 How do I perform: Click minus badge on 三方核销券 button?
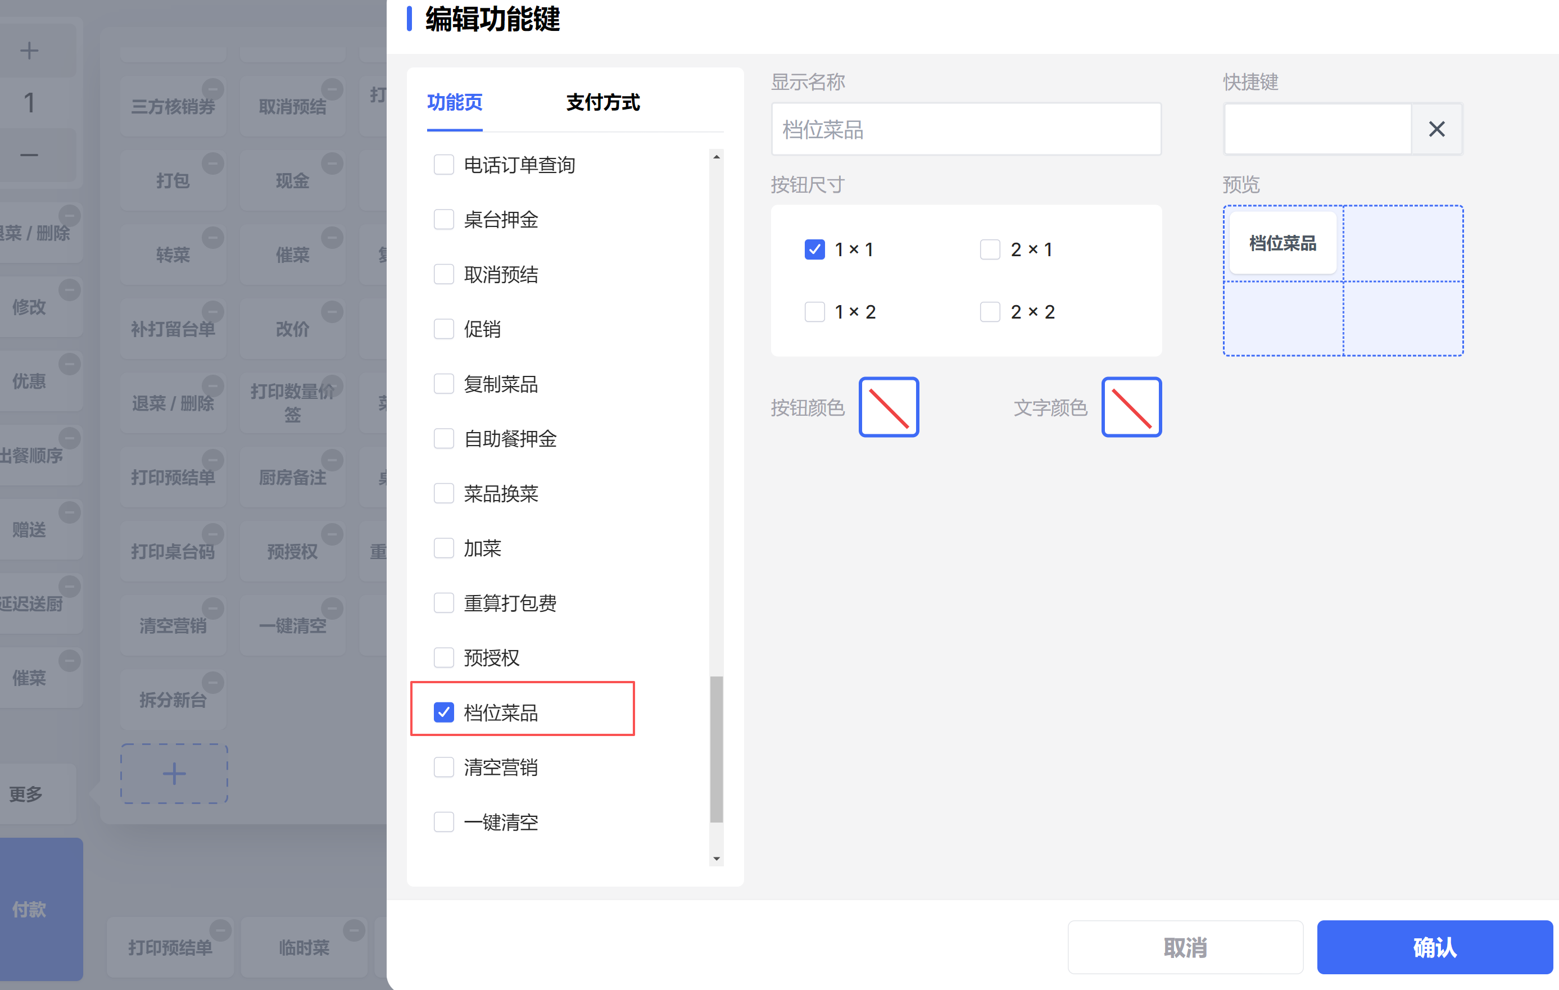pos(212,89)
